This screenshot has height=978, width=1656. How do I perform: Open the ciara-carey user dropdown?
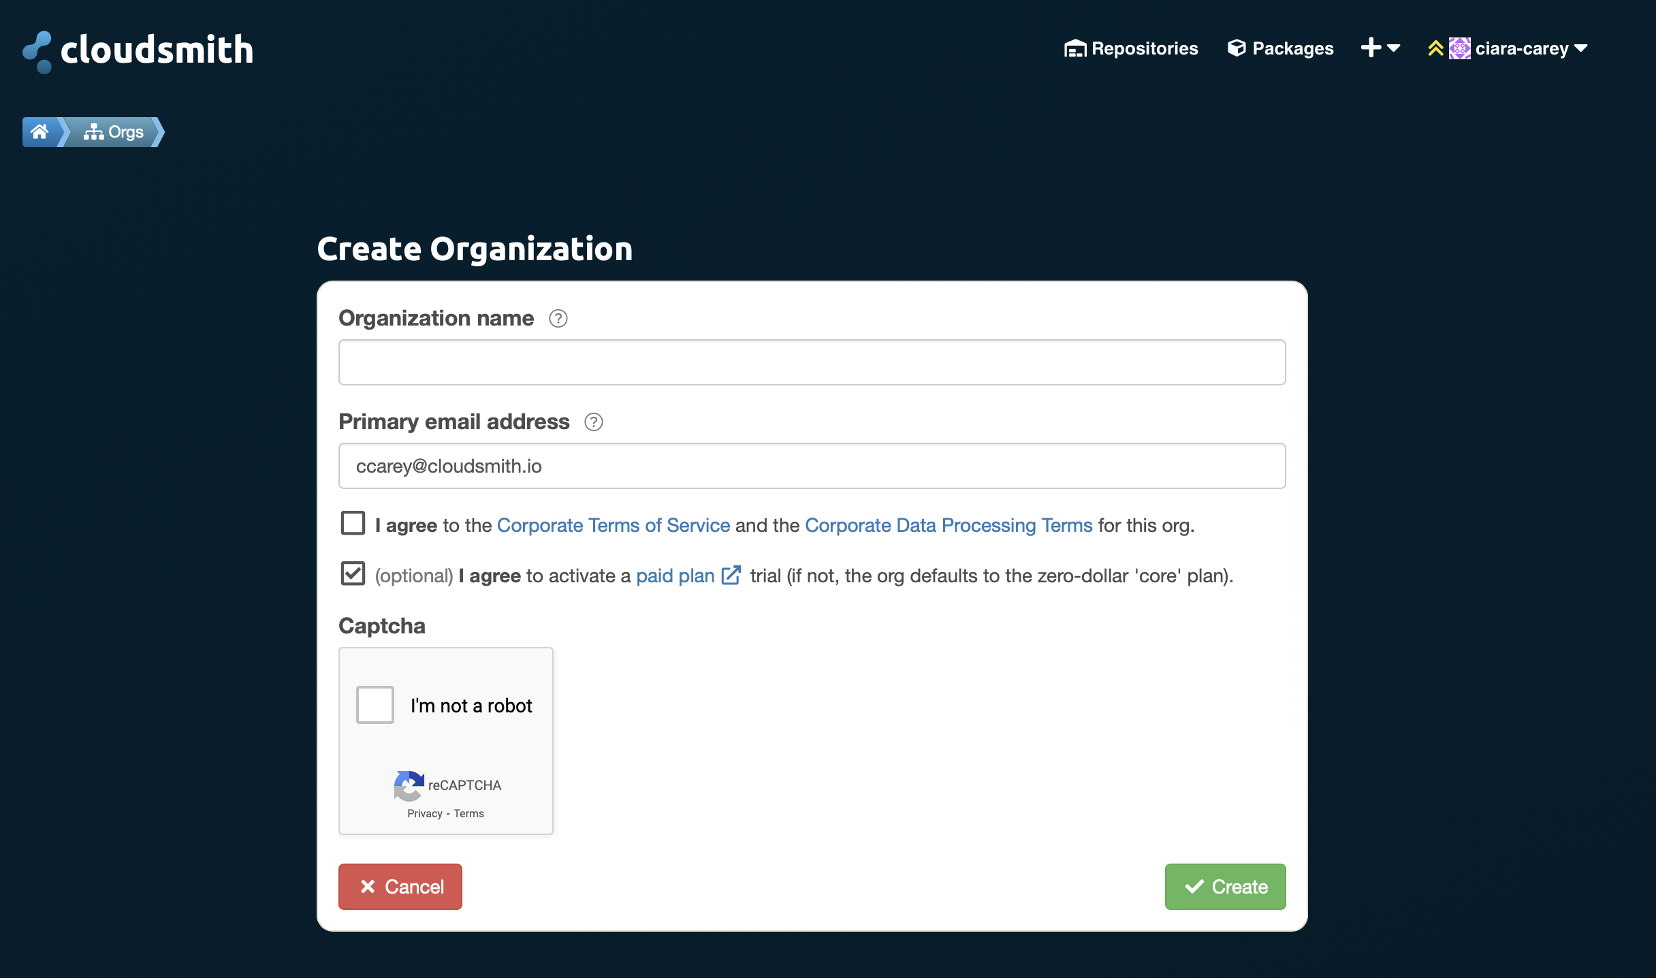click(x=1532, y=48)
